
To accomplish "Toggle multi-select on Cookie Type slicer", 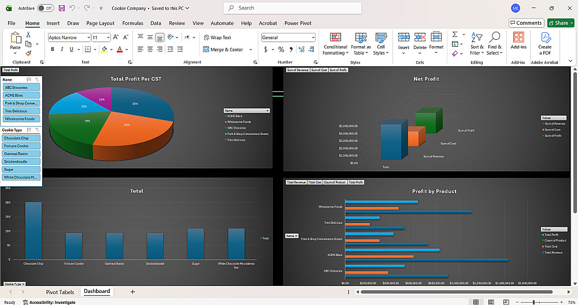I will 29,130.
